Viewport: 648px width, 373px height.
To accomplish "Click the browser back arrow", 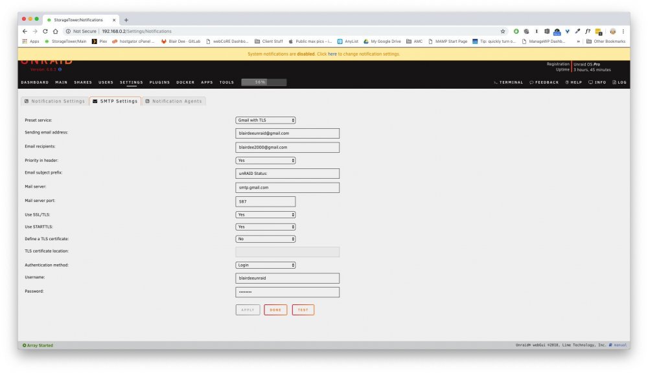I will [25, 31].
